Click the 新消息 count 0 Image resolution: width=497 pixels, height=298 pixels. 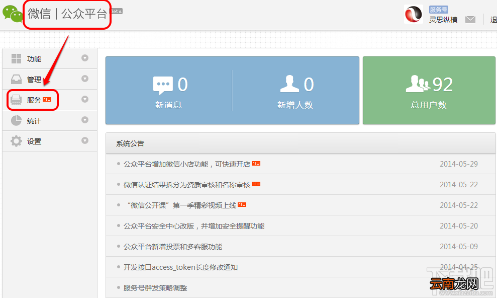click(x=182, y=85)
